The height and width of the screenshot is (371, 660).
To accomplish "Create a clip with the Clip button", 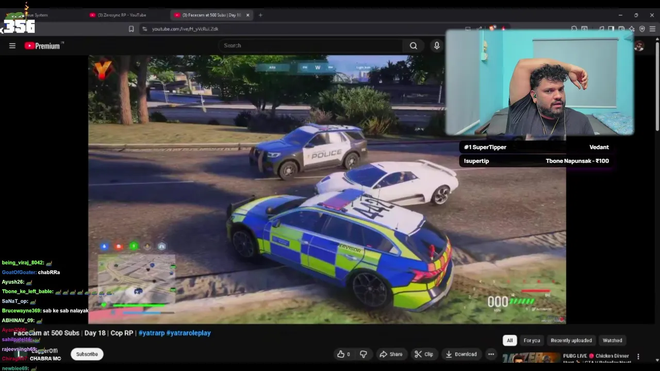I will click(424, 354).
